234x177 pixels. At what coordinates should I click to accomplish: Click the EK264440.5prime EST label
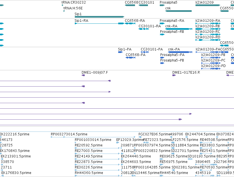pyautogui.click(x=136, y=156)
